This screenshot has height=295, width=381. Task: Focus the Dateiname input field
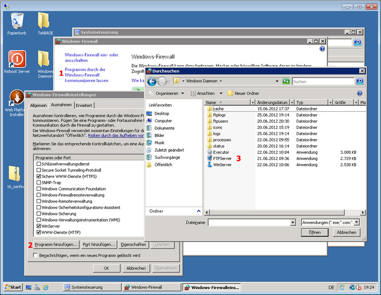click(249, 222)
